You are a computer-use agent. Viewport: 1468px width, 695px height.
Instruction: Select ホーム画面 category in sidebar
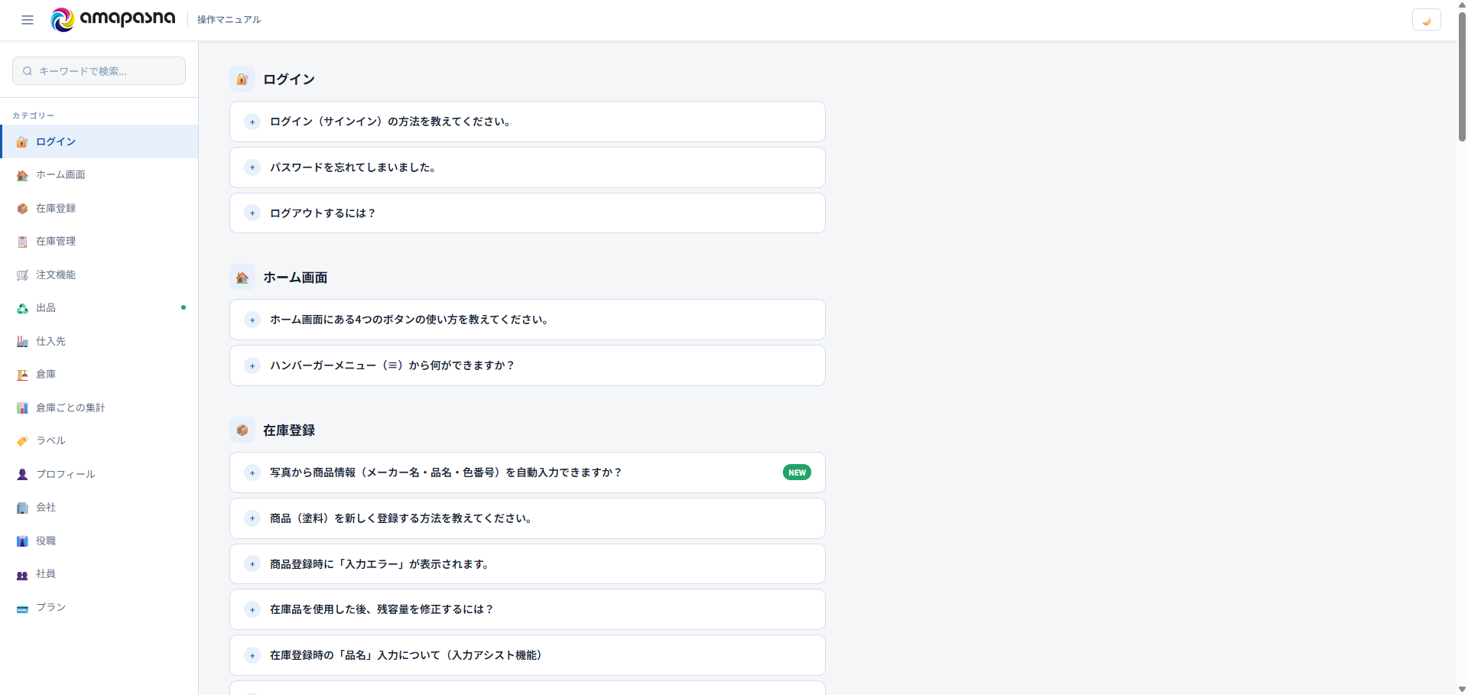(99, 175)
